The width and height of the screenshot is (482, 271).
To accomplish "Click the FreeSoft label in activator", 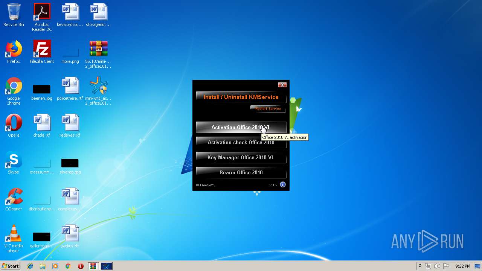I will 205,185.
